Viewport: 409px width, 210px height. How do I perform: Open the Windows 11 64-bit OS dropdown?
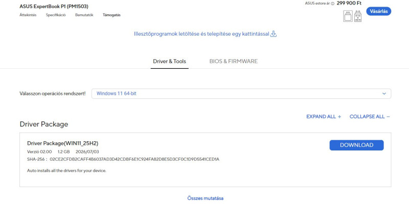point(241,94)
